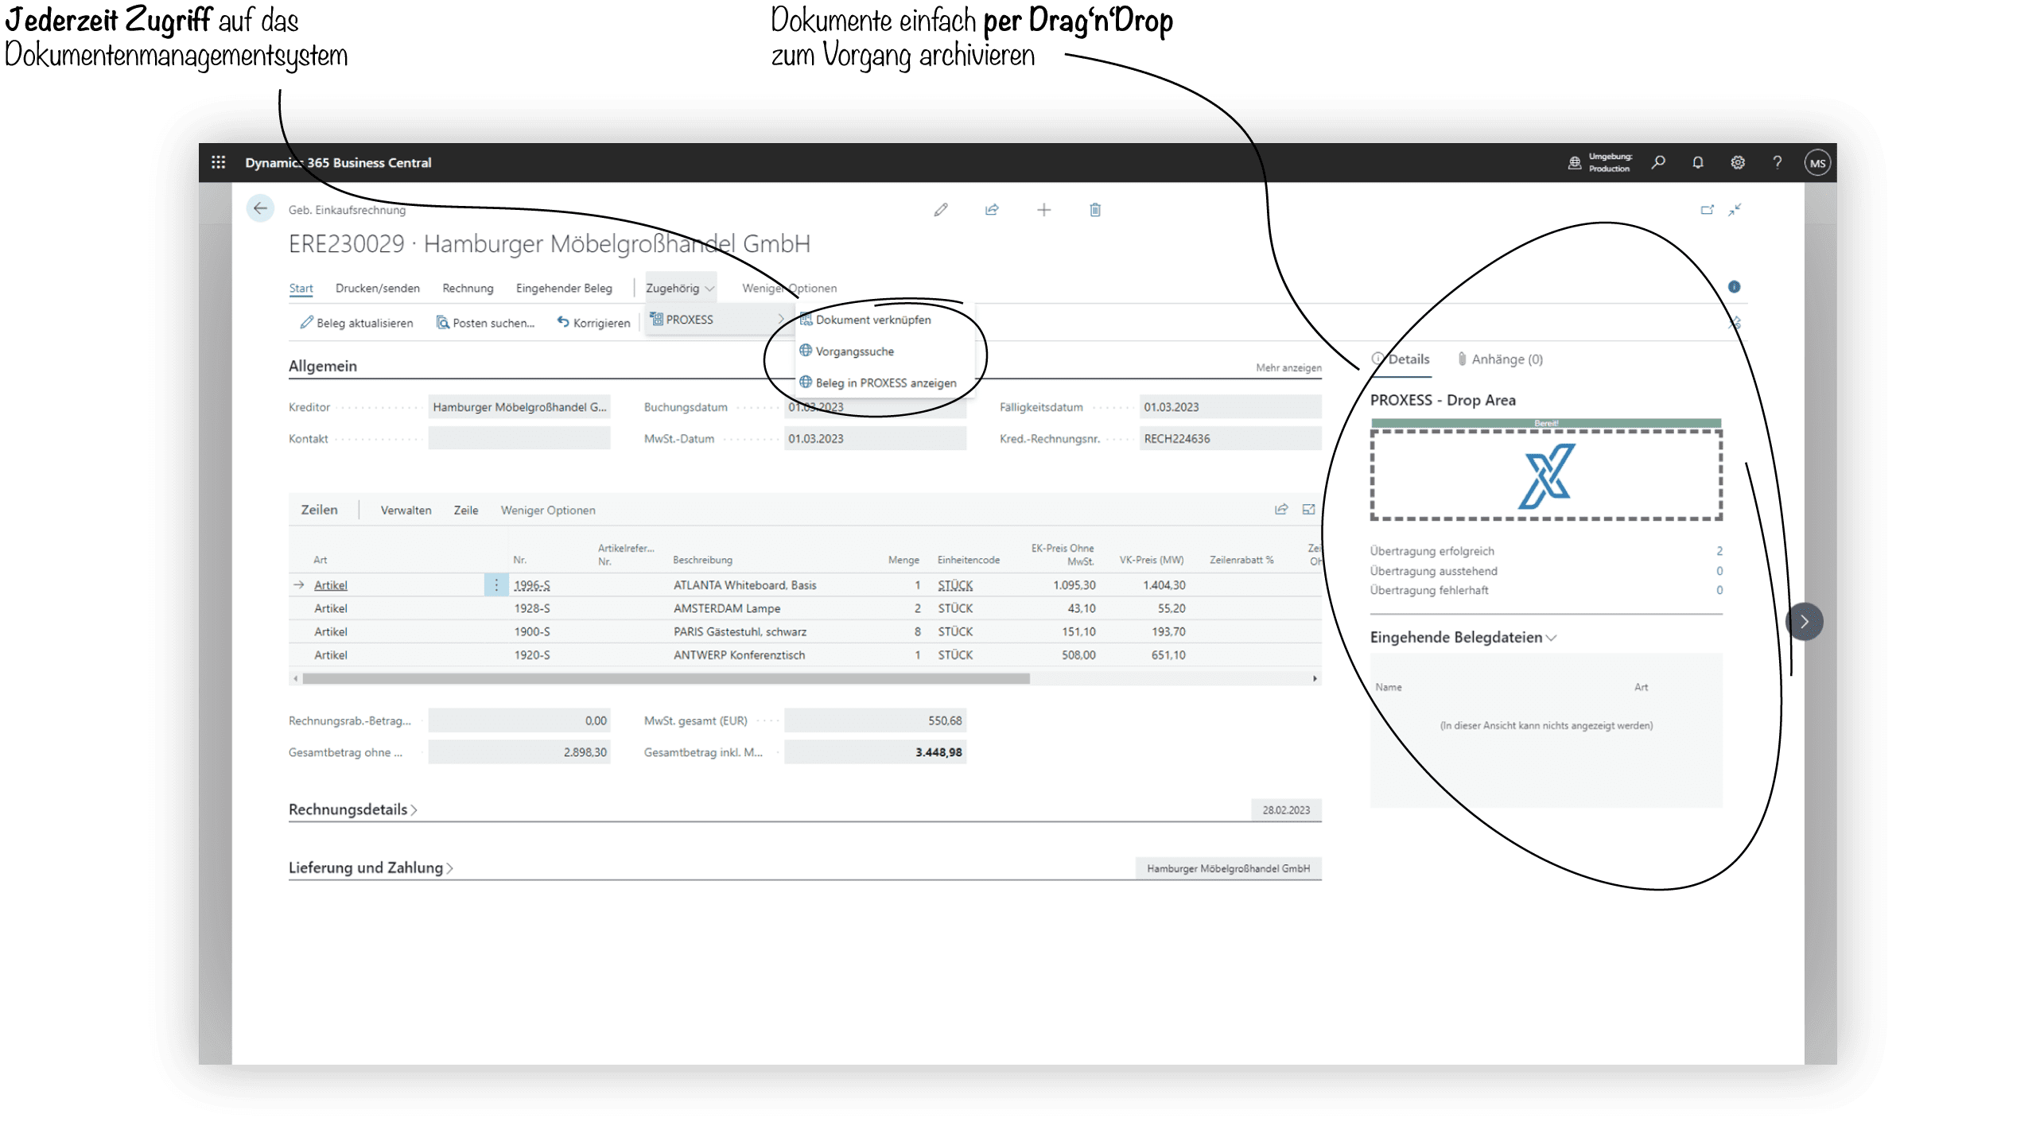This screenshot has height=1145, width=2036.
Task: Click Weniger Optionen in the ribbon
Action: click(x=789, y=288)
